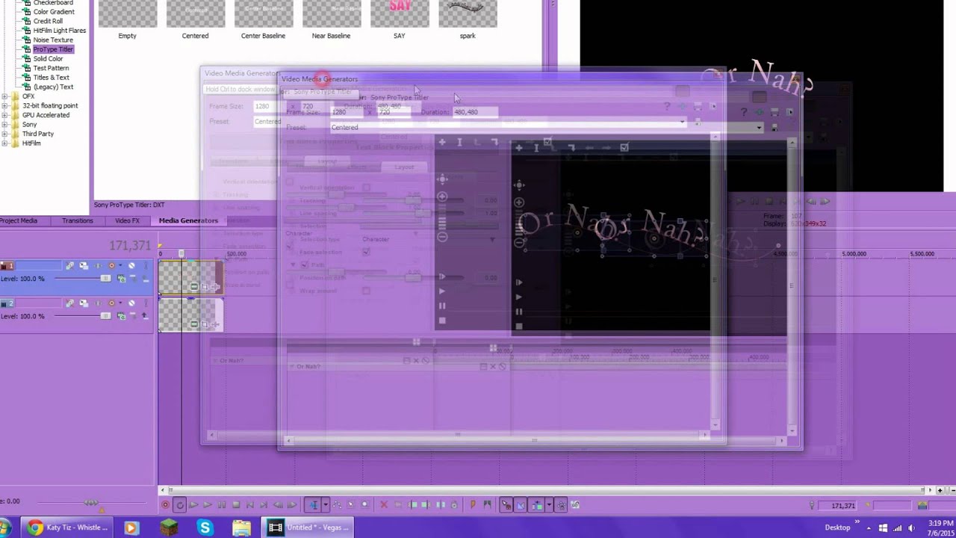Click the red Delete icon in toolbar
The height and width of the screenshot is (538, 956).
pyautogui.click(x=384, y=505)
